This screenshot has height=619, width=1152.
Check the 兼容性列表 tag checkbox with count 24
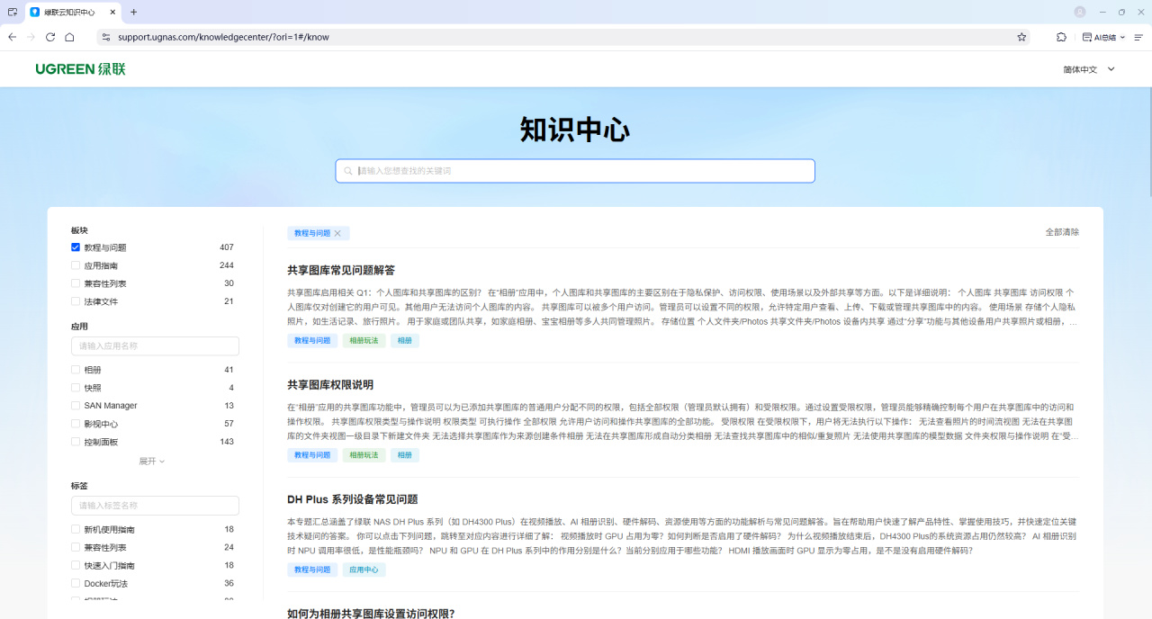coord(76,547)
